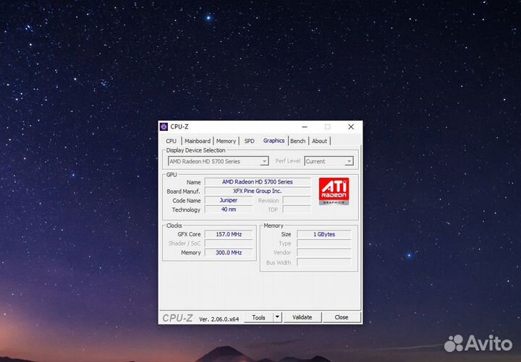
Task: Open the Tools dropdown arrow
Action: click(277, 317)
